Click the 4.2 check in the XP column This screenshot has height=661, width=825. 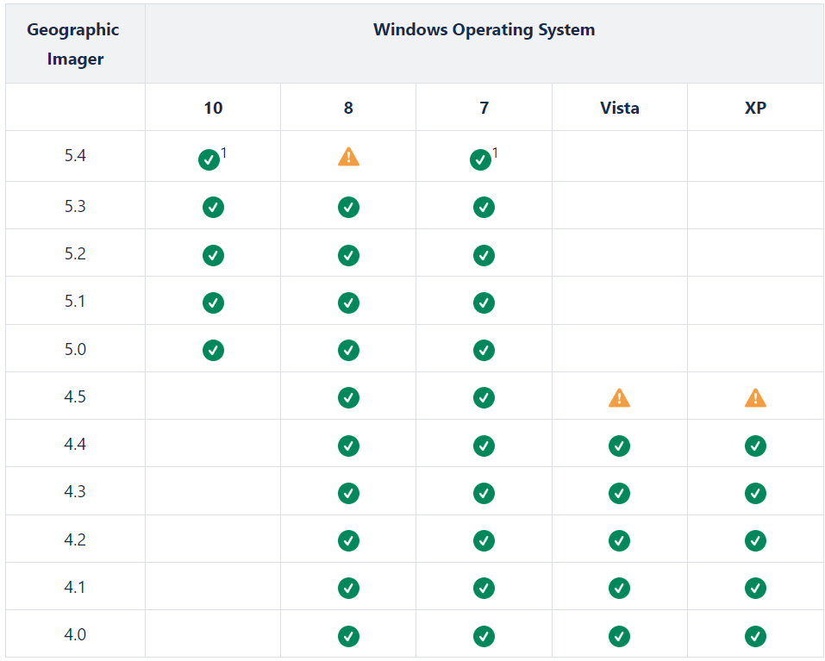point(755,540)
